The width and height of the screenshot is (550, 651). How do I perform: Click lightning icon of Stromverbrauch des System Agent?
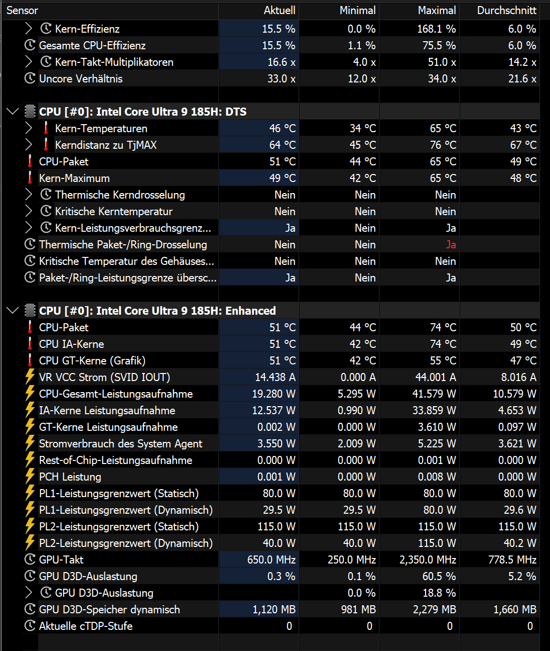(x=30, y=443)
